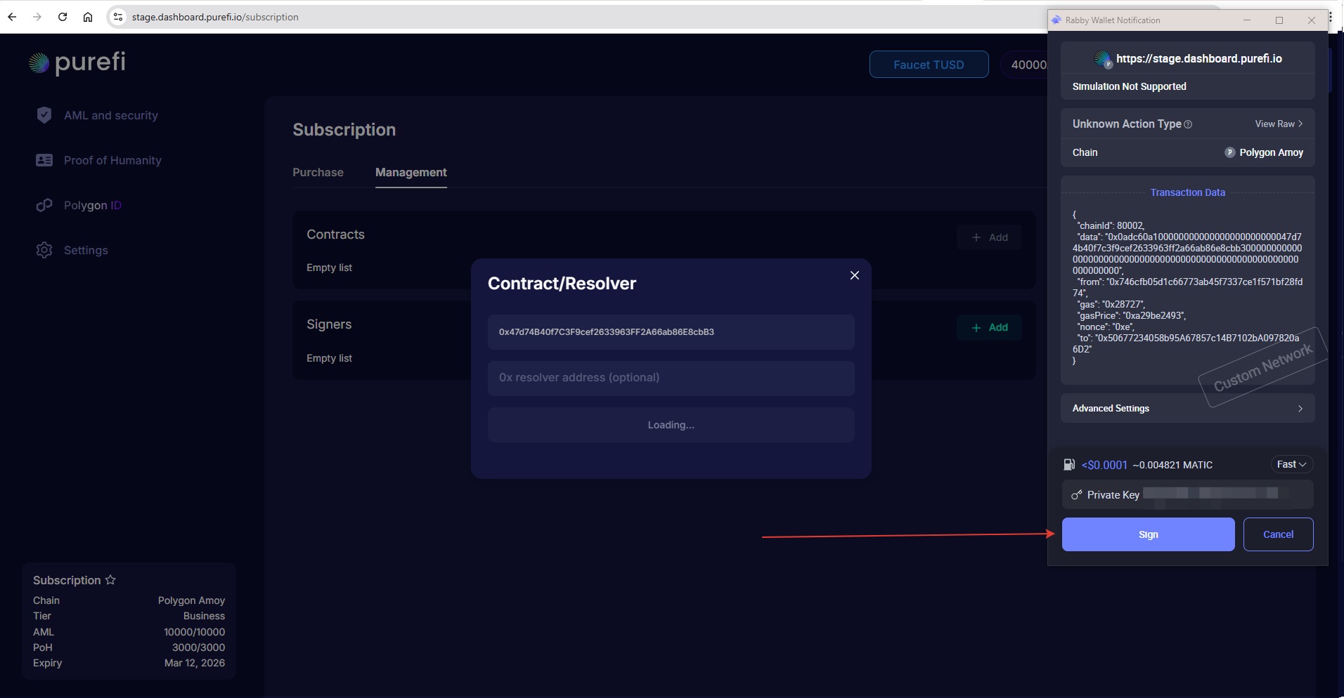Click the Faucet TUSD button

928,65
